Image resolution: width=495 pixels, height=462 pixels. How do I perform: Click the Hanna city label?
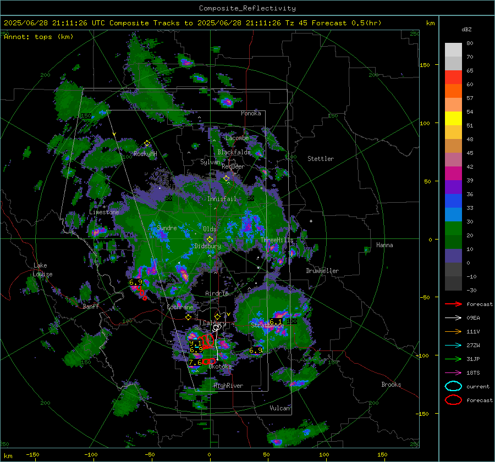pos(384,245)
